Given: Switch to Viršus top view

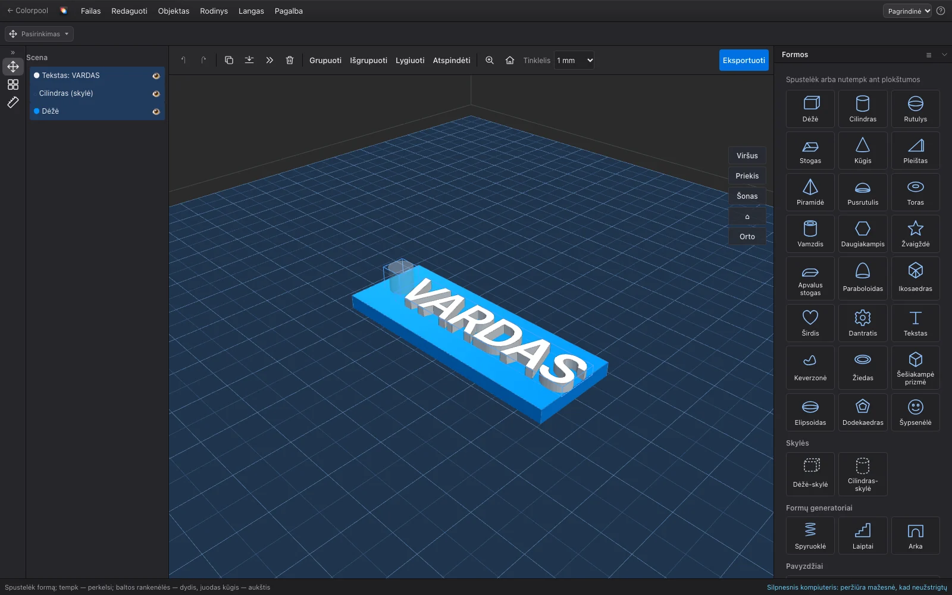Looking at the screenshot, I should (x=747, y=156).
